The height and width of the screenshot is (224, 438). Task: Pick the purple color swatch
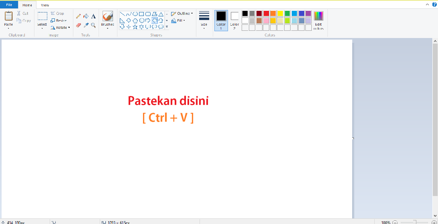coord(309,13)
